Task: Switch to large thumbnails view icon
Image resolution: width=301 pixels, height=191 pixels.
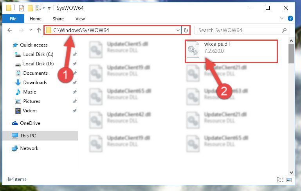Action: tap(289, 180)
